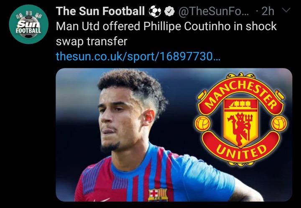This screenshot has width=301, height=208.
Task: Click the ship emblem atop the crest shield
Action: click(x=241, y=104)
